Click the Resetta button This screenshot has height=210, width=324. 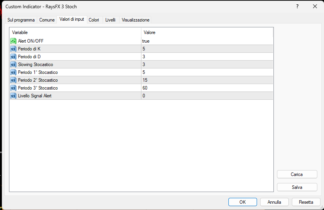click(x=306, y=202)
